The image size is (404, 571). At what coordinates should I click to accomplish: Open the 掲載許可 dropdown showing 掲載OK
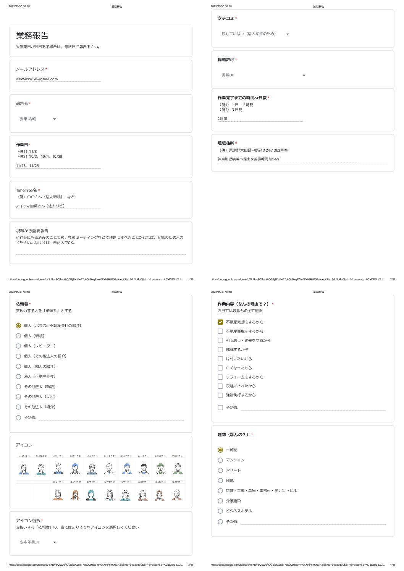pos(263,75)
